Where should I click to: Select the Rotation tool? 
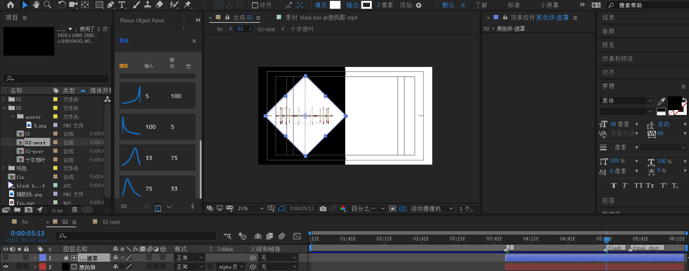pos(62,5)
